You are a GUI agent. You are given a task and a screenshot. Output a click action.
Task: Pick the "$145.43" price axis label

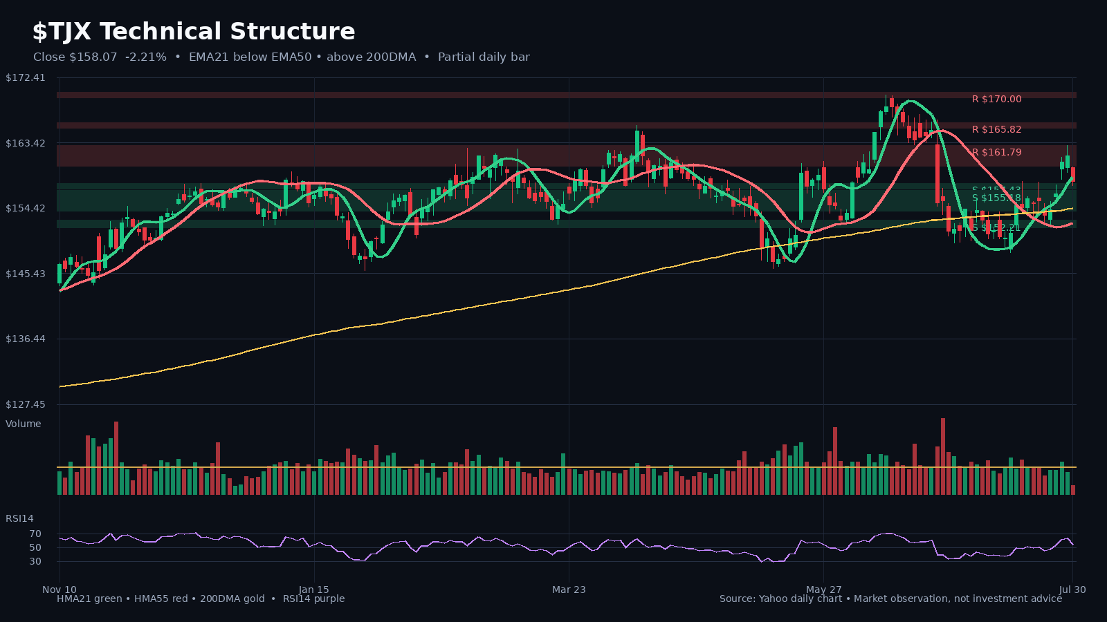point(26,274)
